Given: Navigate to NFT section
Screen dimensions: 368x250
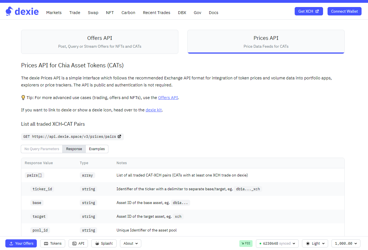Looking at the screenshot, I should click(x=110, y=13).
